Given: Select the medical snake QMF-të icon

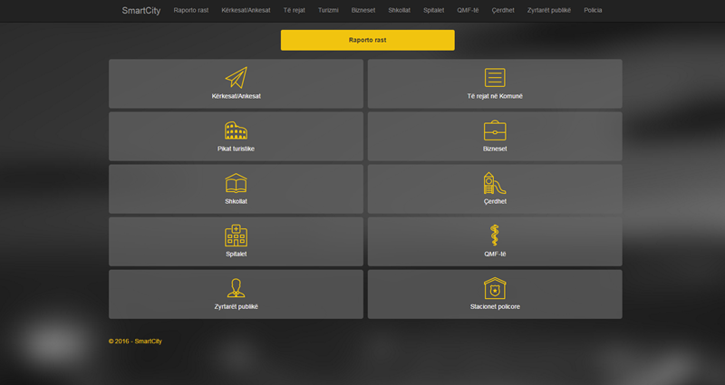Looking at the screenshot, I should pyautogui.click(x=495, y=235).
